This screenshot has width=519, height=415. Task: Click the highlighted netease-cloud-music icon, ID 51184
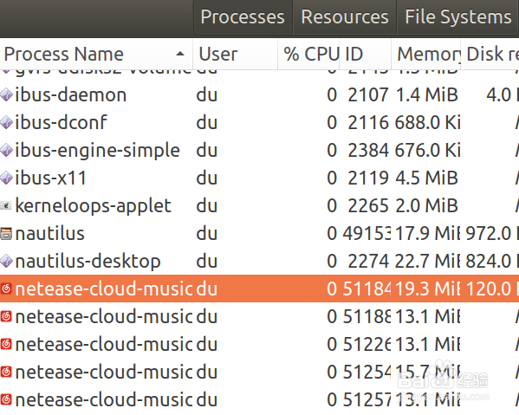(x=6, y=289)
